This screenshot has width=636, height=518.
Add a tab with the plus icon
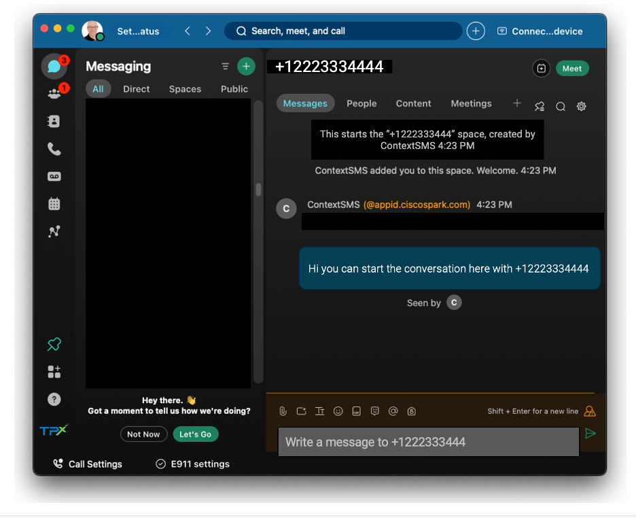(516, 103)
